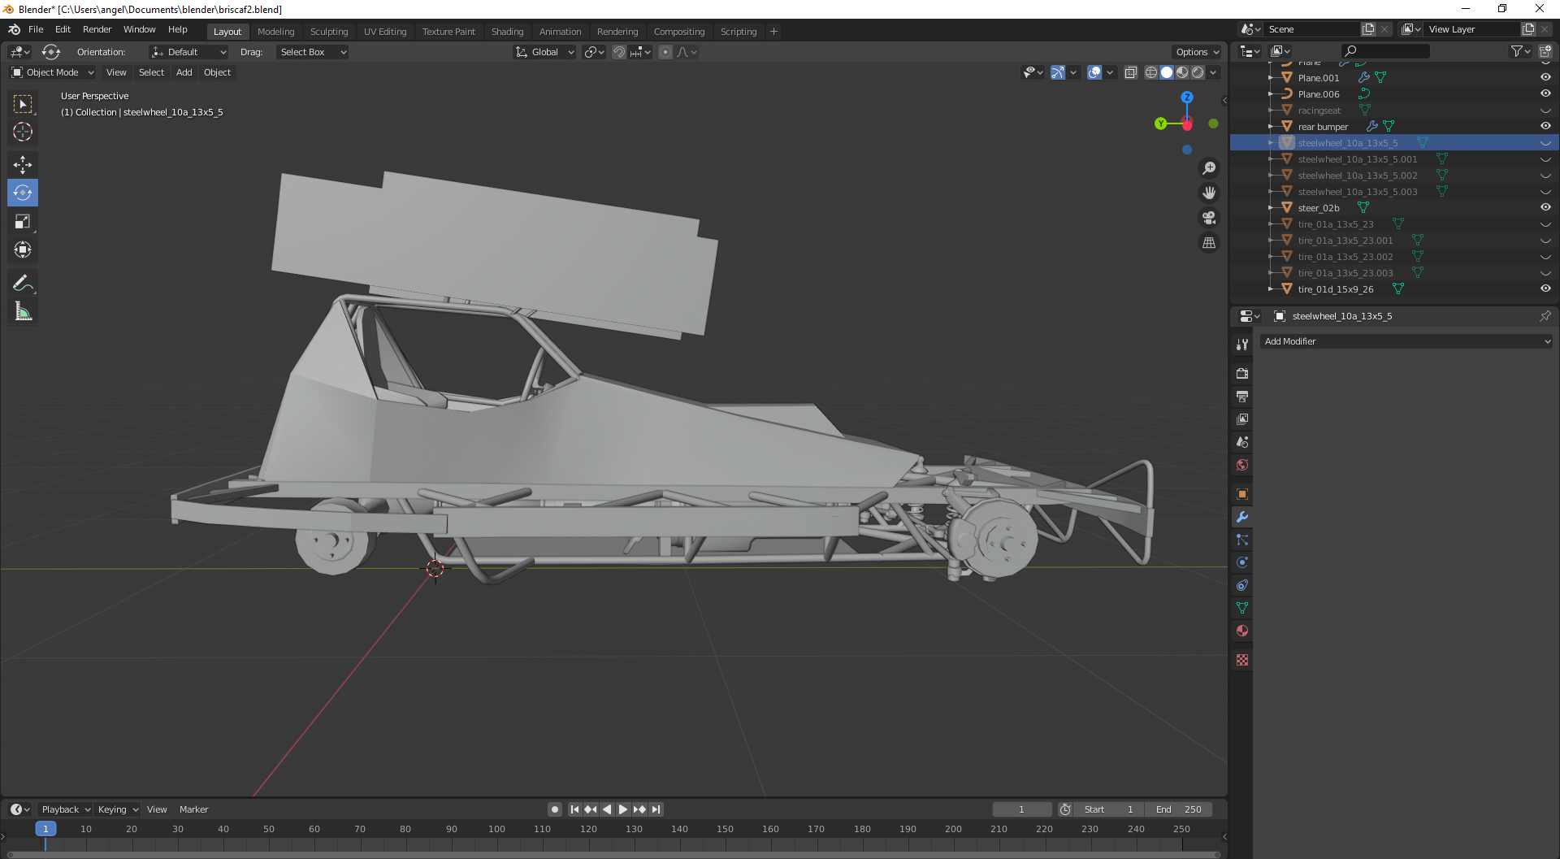
Task: Select tire_01a_13x5_23 in outliner
Action: [x=1335, y=224]
